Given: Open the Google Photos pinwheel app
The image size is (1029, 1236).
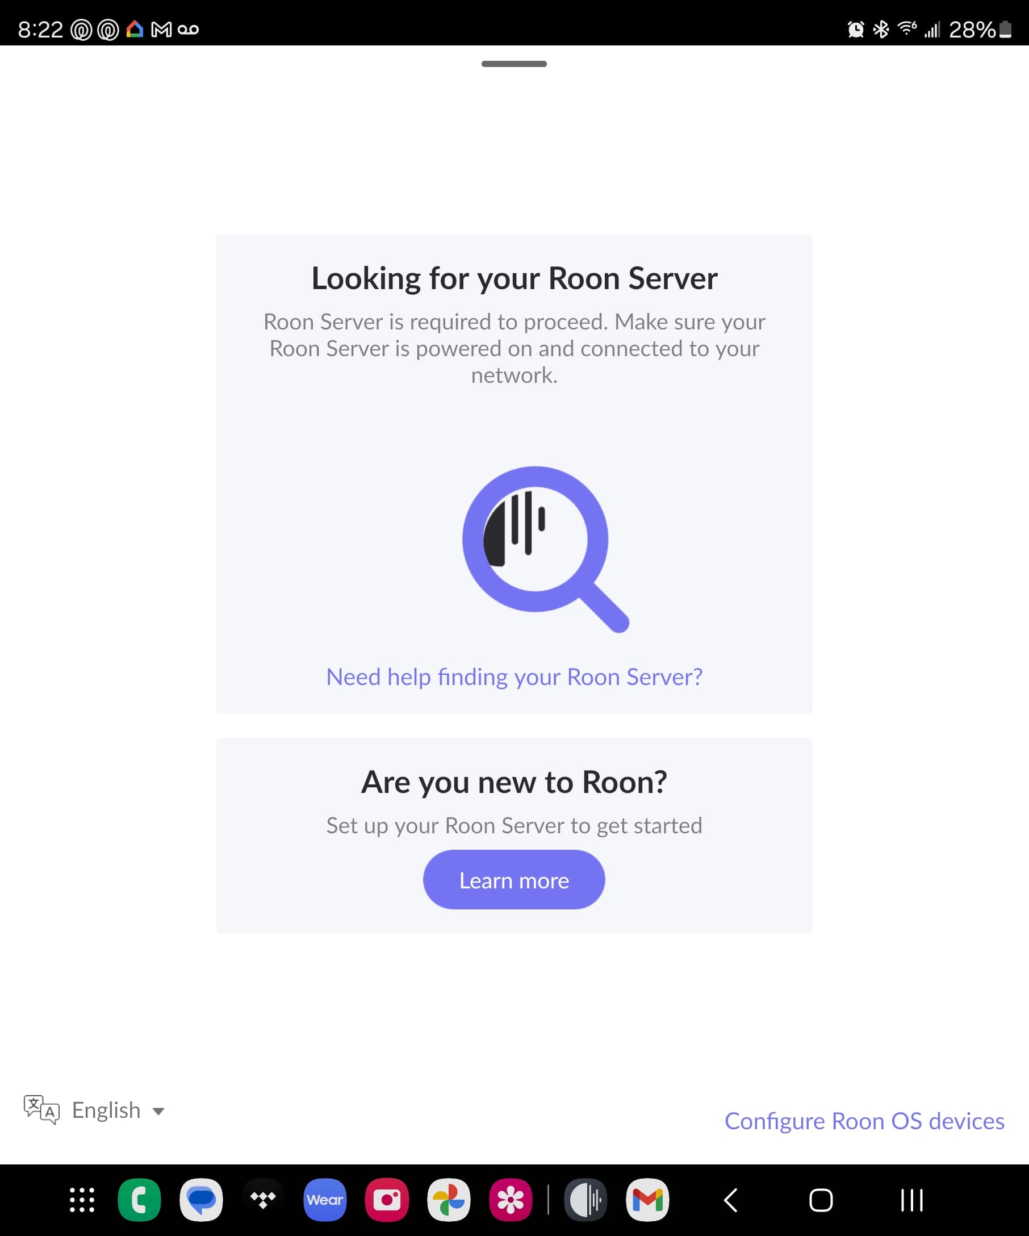Looking at the screenshot, I should (x=449, y=1200).
